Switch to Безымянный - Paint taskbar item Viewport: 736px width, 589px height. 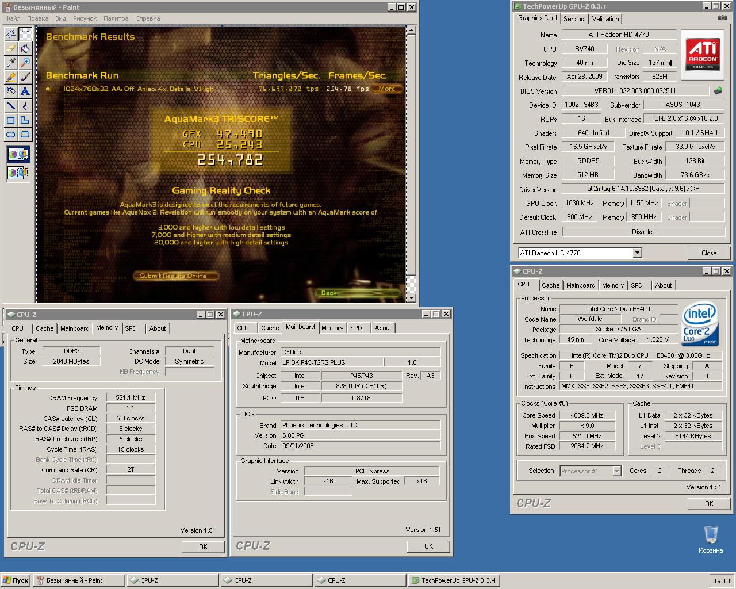tap(79, 580)
